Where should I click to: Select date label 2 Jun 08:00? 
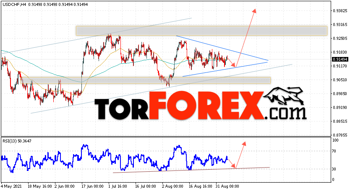click(x=65, y=186)
